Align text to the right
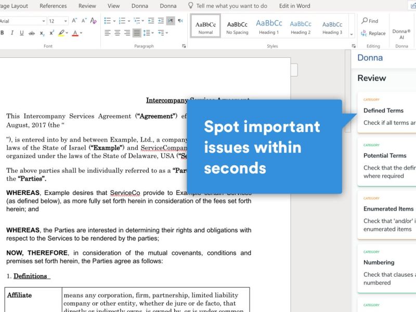 [x=127, y=33]
